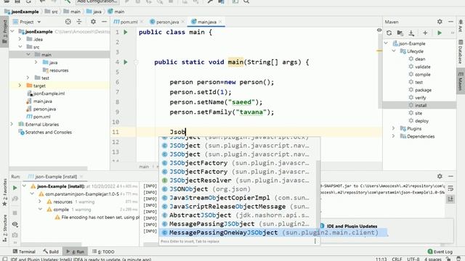This screenshot has width=465, height=261.
Task: Click IDE and Plugin Updates notification
Action: coord(352,226)
